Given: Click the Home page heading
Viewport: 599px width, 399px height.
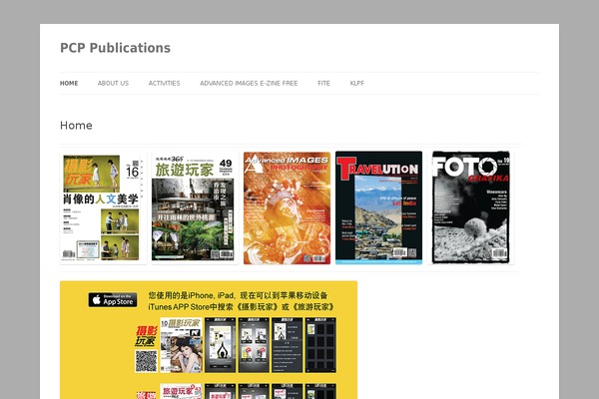Looking at the screenshot, I should click(76, 126).
